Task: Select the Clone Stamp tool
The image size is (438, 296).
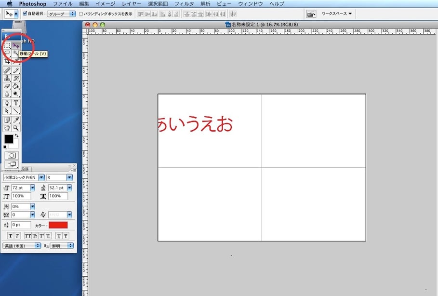Action: [x=7, y=78]
